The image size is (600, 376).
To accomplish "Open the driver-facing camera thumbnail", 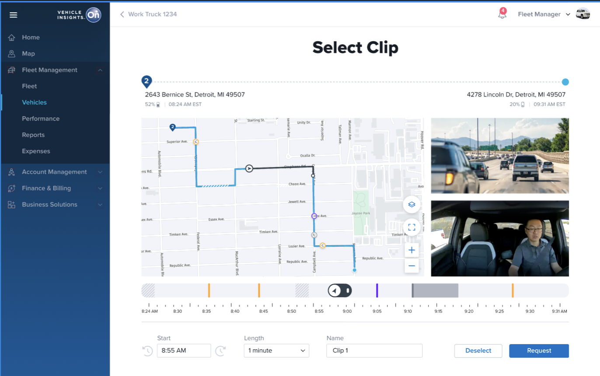I will (500, 238).
